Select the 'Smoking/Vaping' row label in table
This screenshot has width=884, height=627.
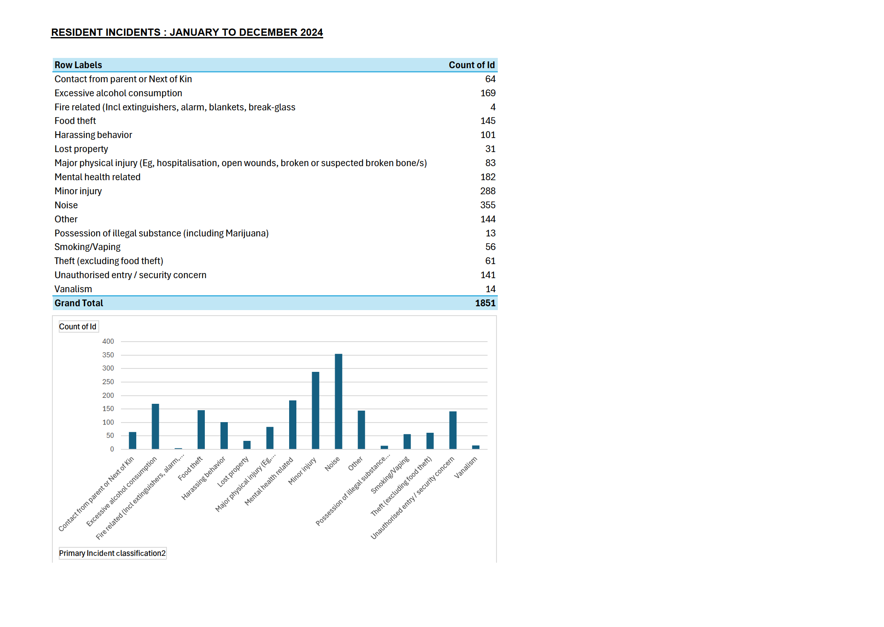[x=87, y=247]
